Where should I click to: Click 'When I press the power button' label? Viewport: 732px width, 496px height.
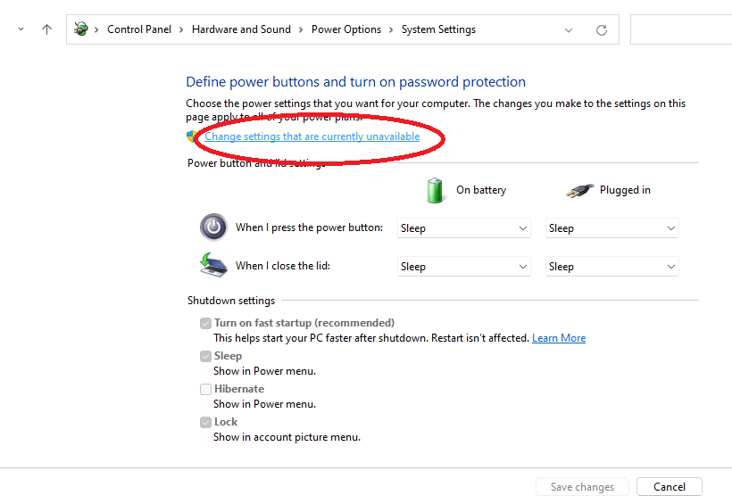click(x=309, y=227)
